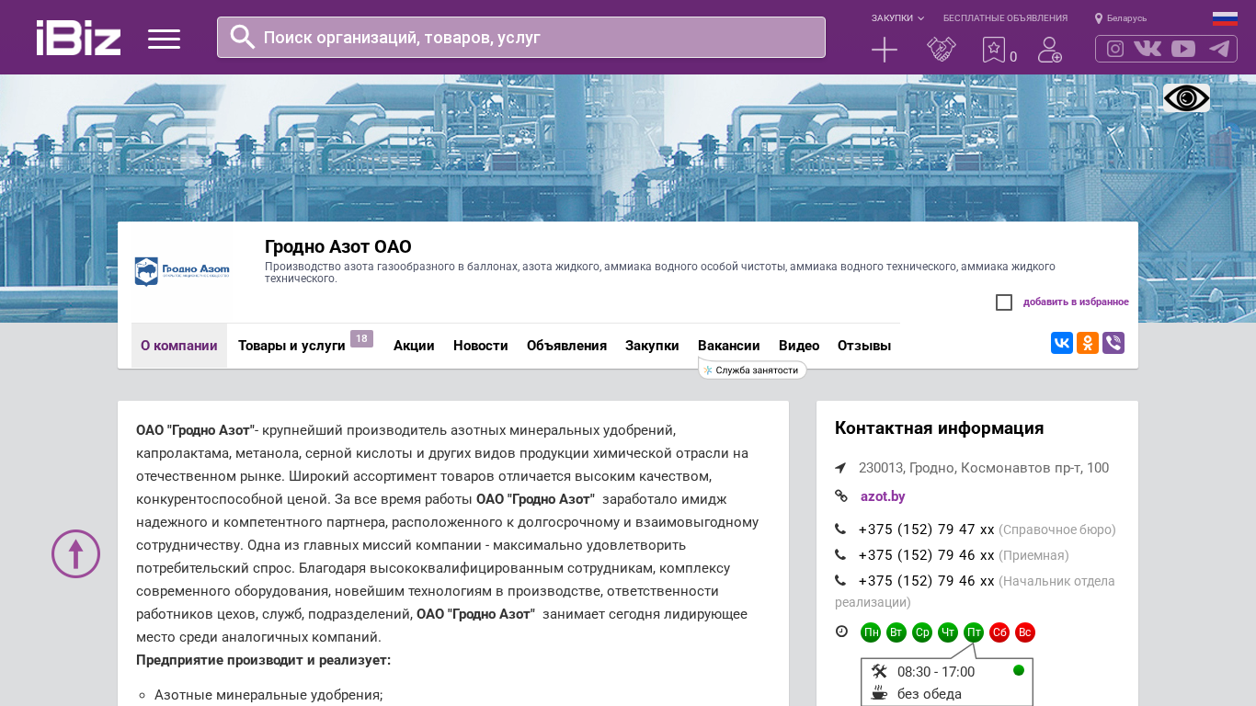Open iBiz Instagram page
Viewport: 1256px width, 706px height.
click(1115, 49)
